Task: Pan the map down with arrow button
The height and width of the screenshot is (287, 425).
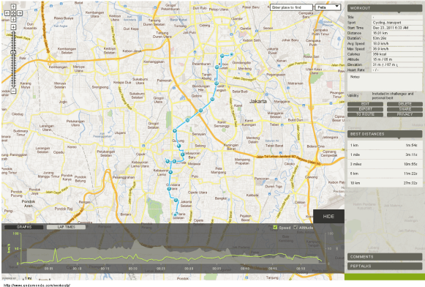Action: (13, 19)
